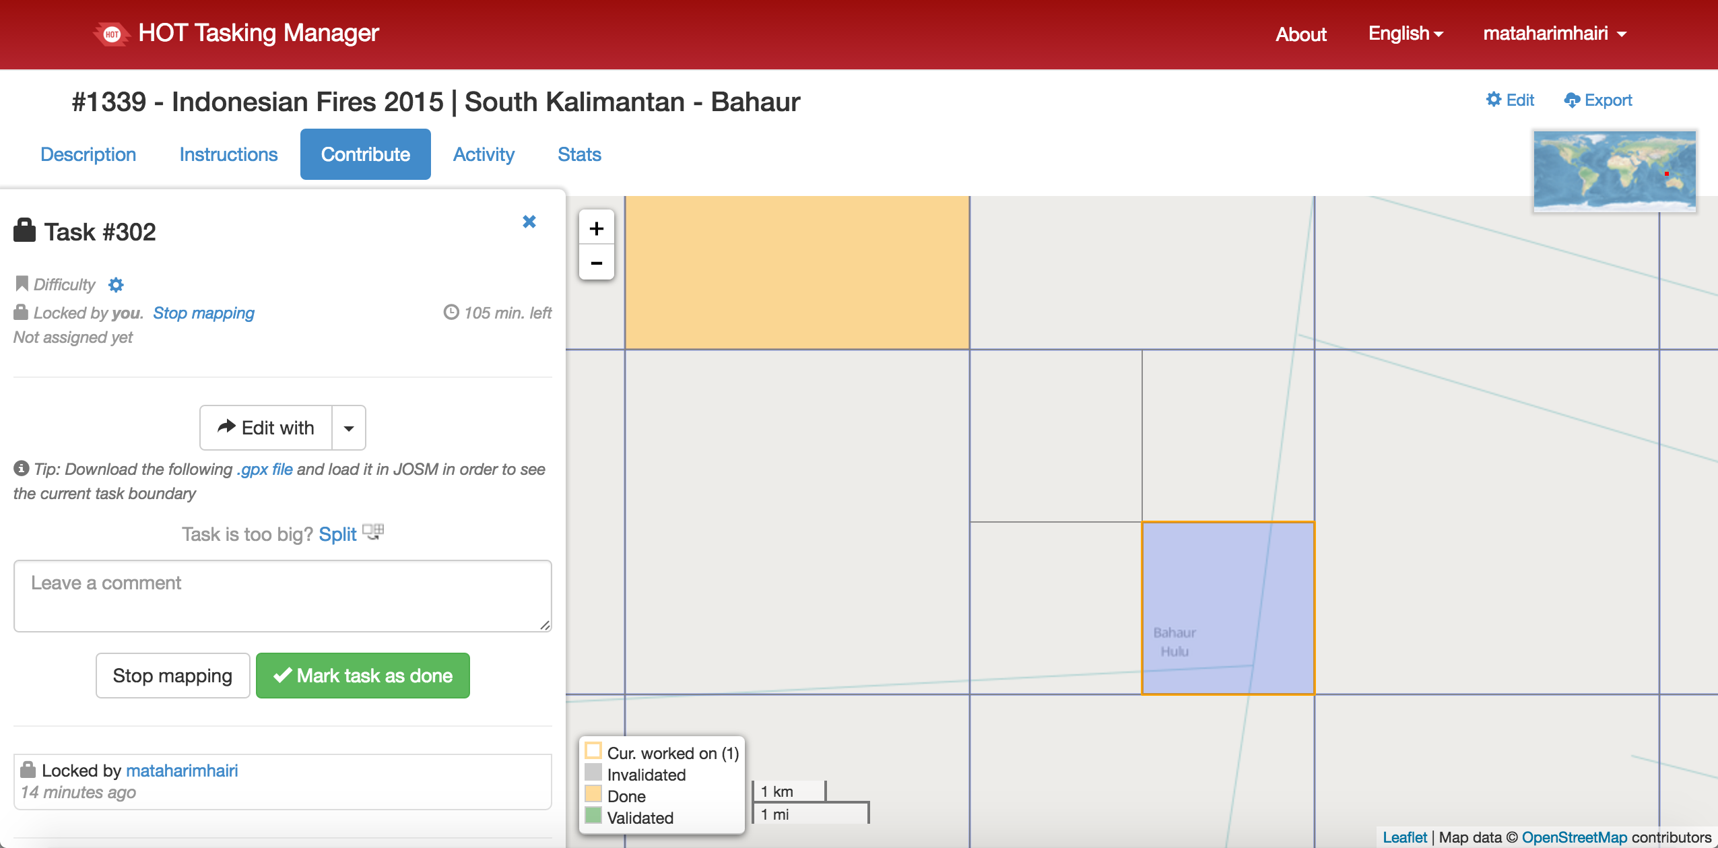
Task: Click the split task grid icon
Action: click(372, 532)
